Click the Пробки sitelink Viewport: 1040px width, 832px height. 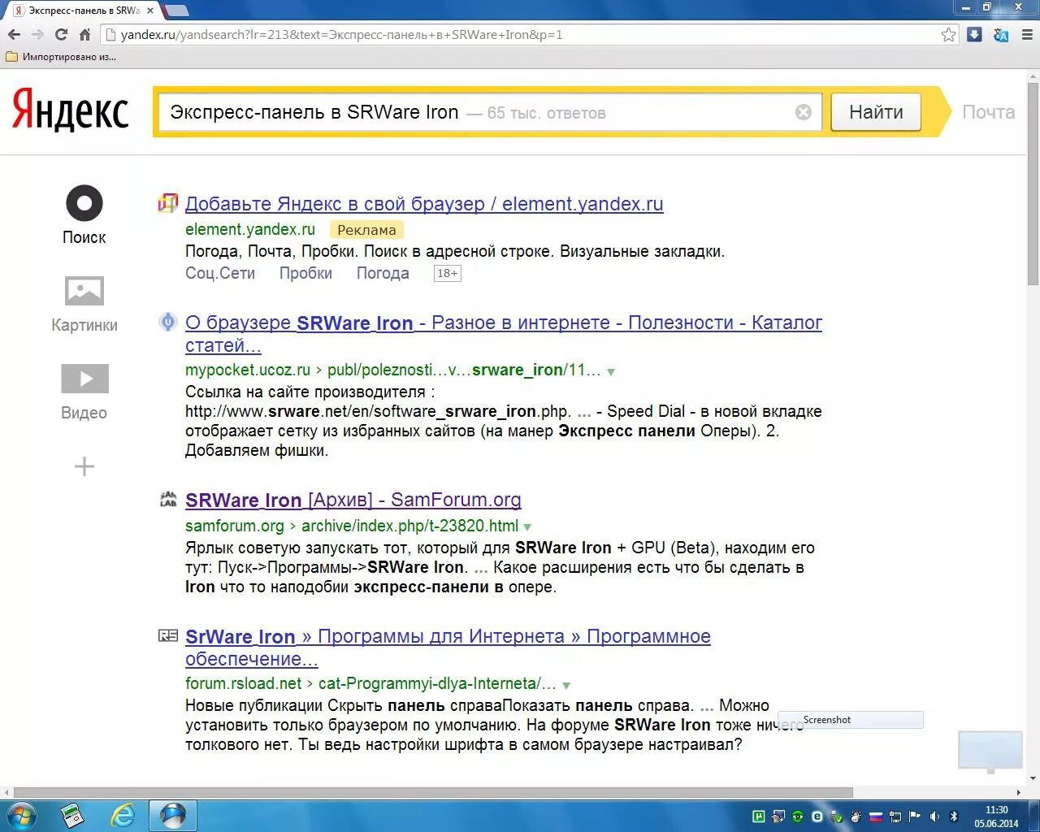pos(305,273)
